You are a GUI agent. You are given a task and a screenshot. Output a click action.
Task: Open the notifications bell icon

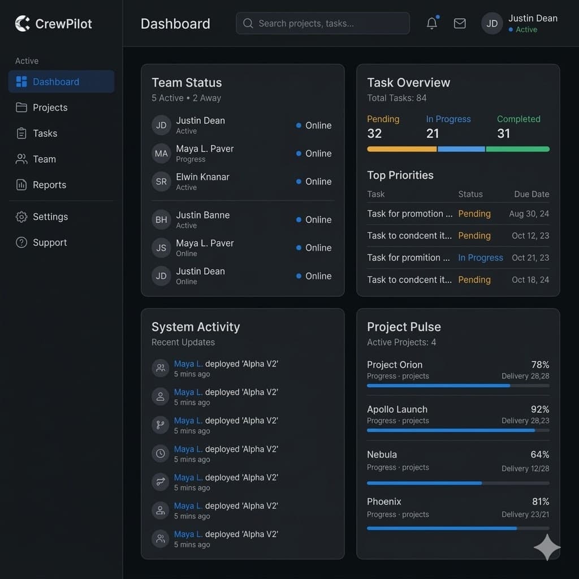click(x=431, y=23)
